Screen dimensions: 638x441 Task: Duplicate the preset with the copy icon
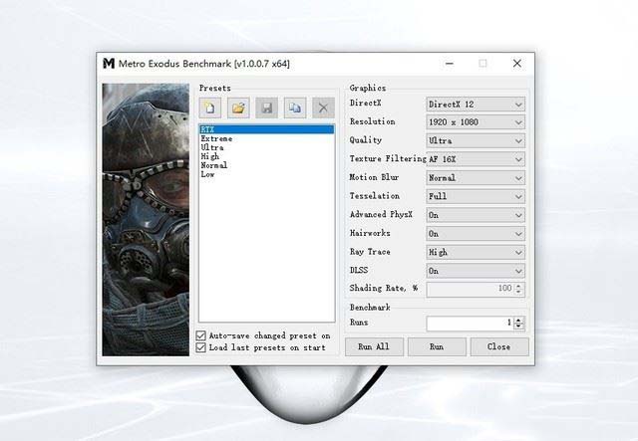pos(295,108)
